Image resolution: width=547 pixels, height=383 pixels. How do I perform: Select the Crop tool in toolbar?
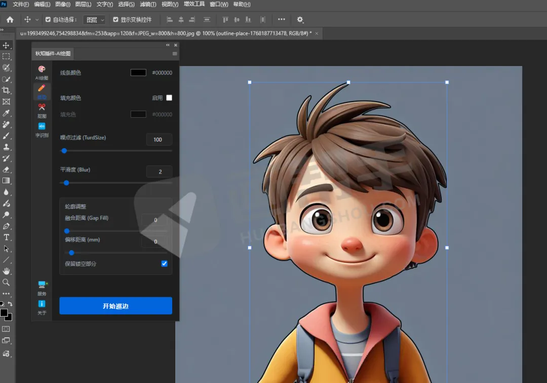coord(6,90)
